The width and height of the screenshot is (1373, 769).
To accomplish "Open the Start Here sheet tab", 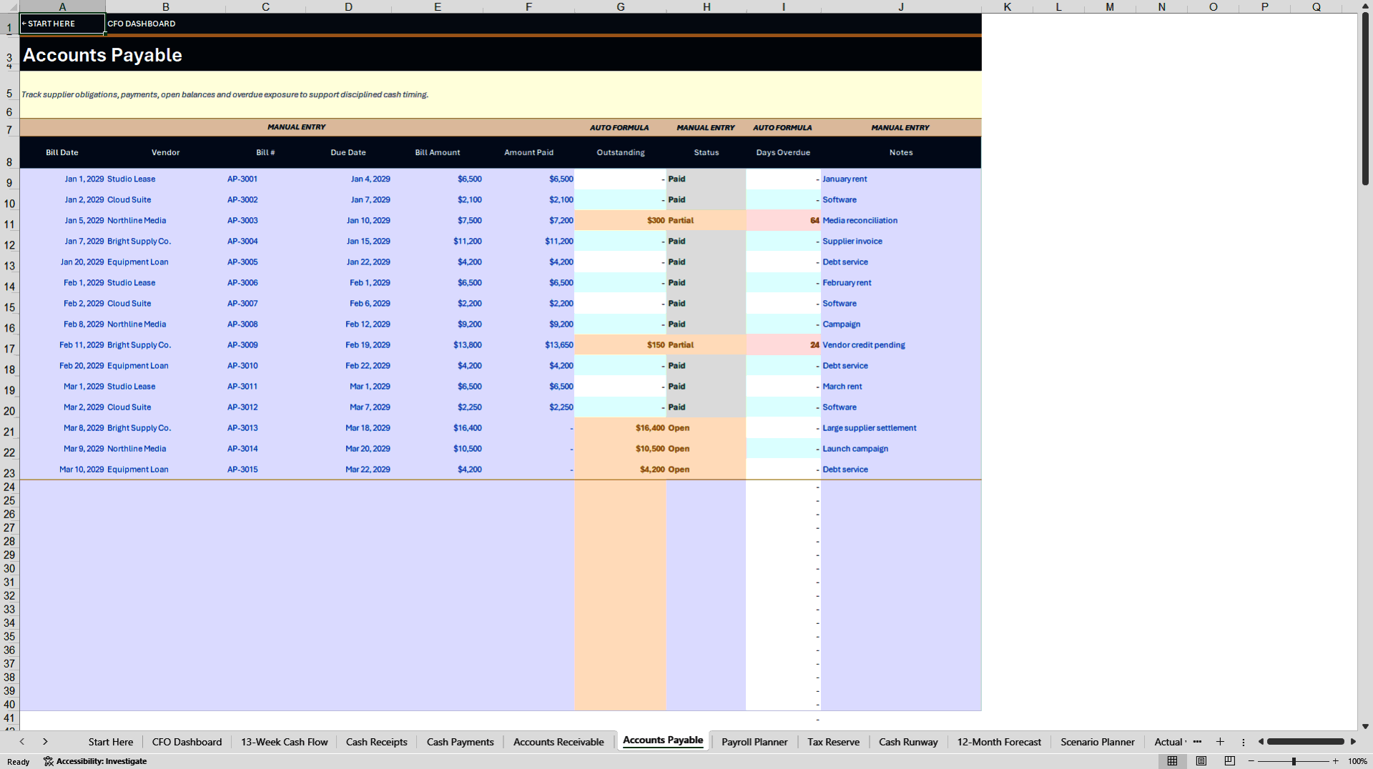I will [x=111, y=742].
